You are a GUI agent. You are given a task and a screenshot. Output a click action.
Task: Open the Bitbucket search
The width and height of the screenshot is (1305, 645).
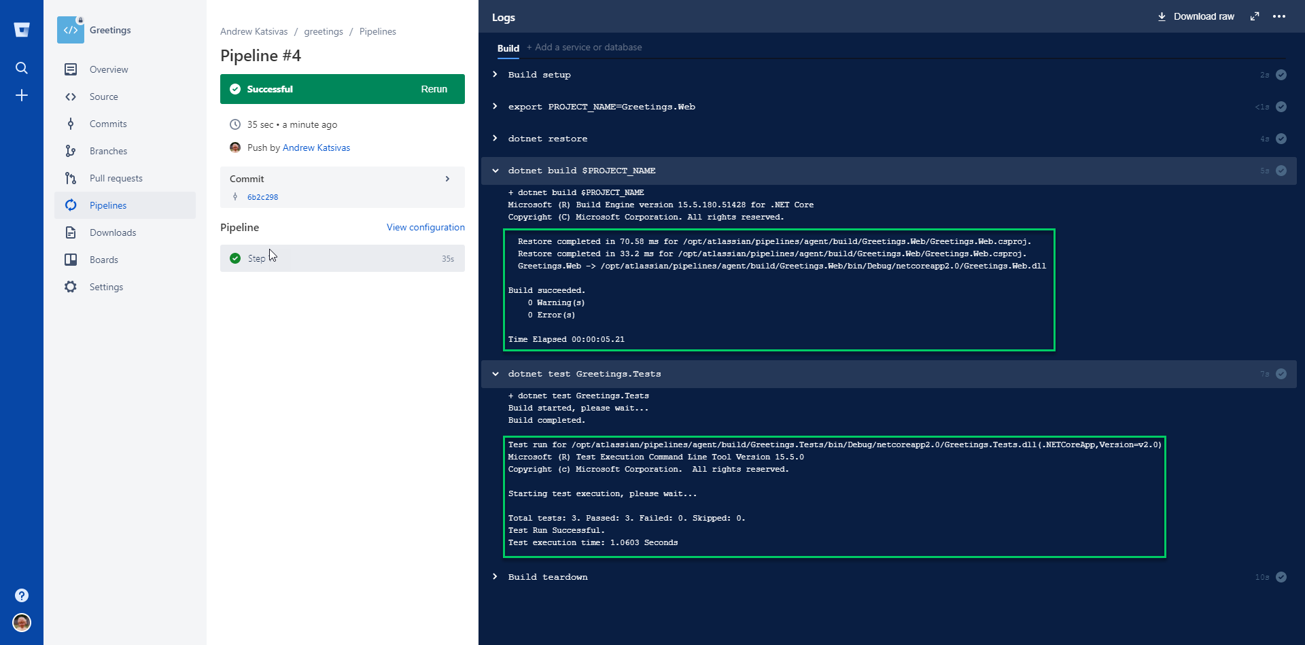(x=22, y=68)
